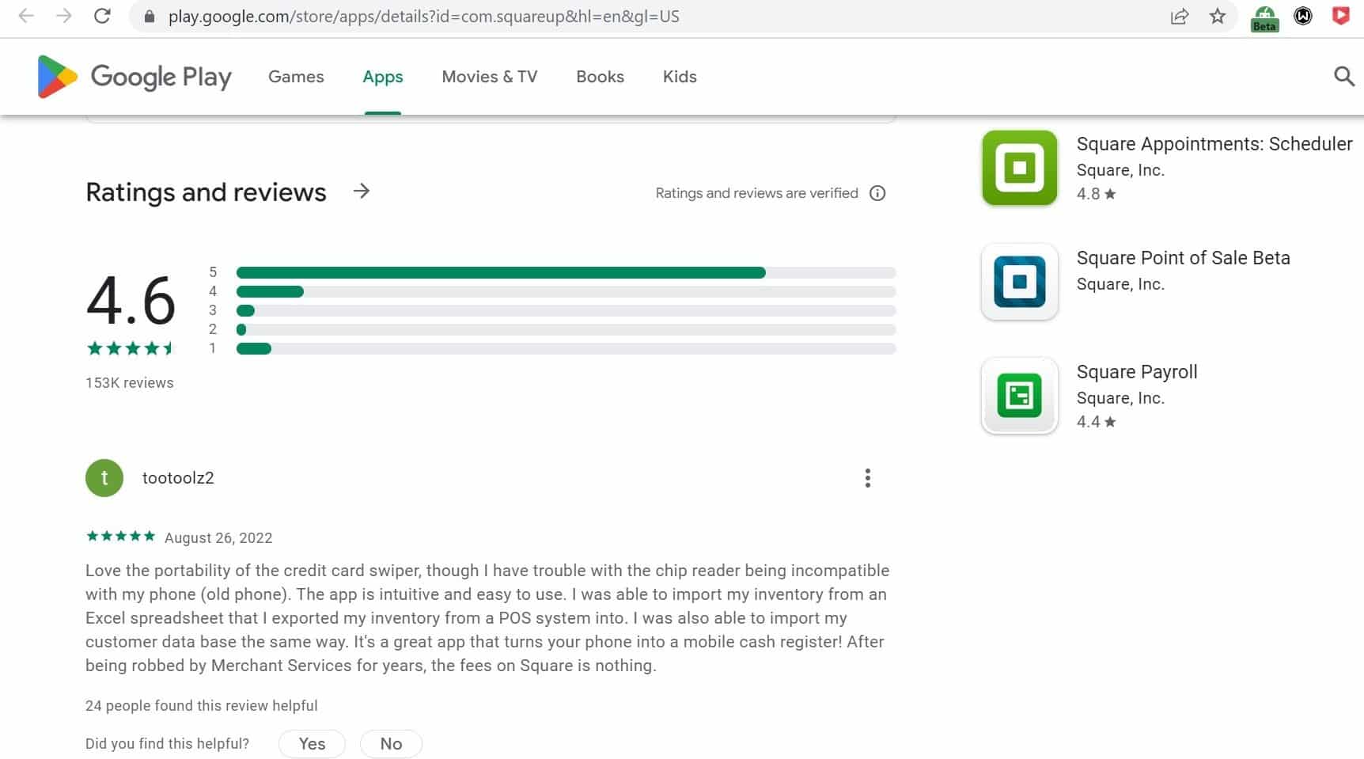Screen dimensions: 1364x759
Task: Click the tootoolz2 reviewer name
Action: (178, 478)
